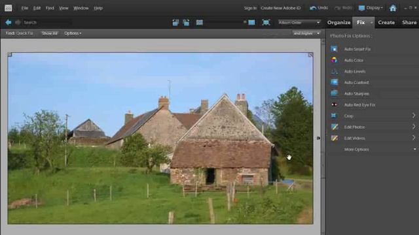Click the Show All button
Viewport: 419px width, 235px height.
50,33
